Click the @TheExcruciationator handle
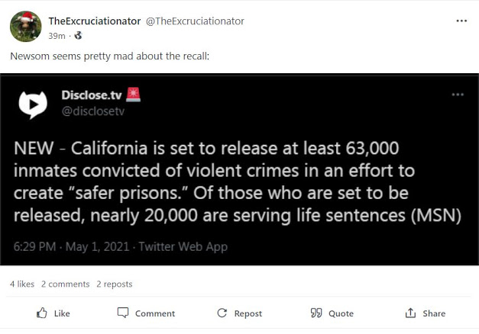The image size is (479, 334). coord(195,21)
